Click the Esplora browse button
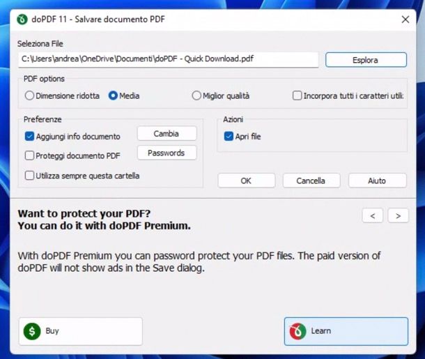Screen dimensions: 425x359 [x=366, y=60]
